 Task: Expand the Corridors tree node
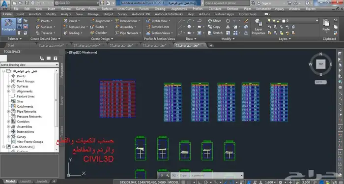pos(8,122)
